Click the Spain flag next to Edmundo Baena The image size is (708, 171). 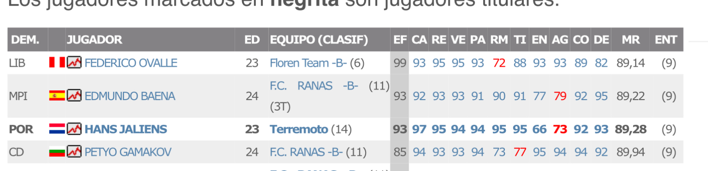point(57,96)
